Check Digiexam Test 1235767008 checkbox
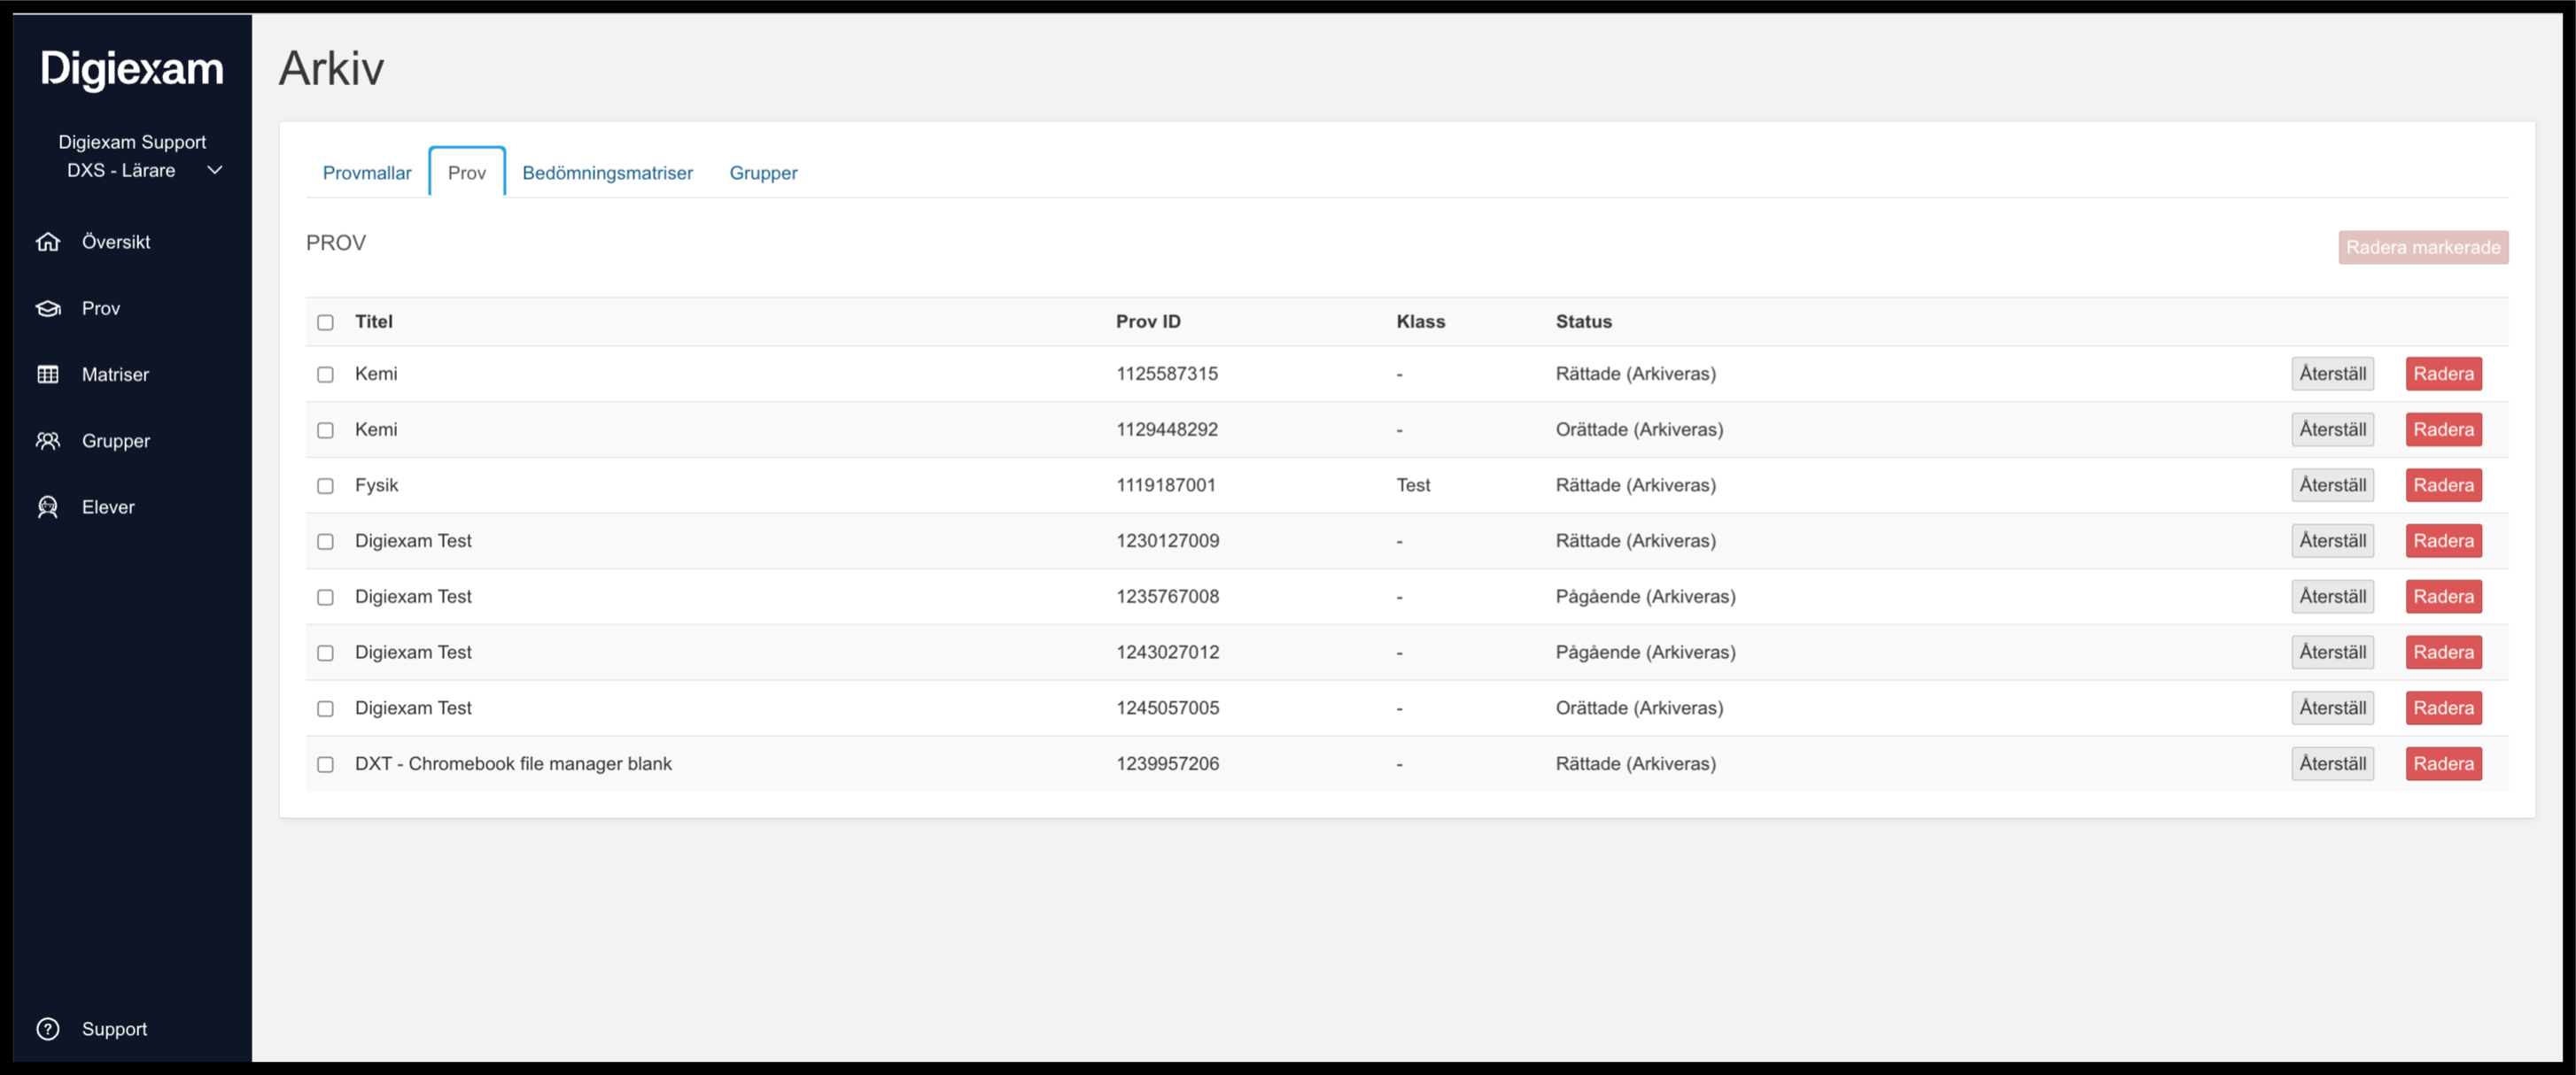Viewport: 2576px width, 1075px height. (x=325, y=597)
